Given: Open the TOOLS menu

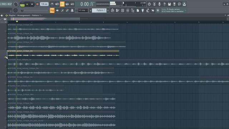Looking at the screenshot, I should [4, 4].
